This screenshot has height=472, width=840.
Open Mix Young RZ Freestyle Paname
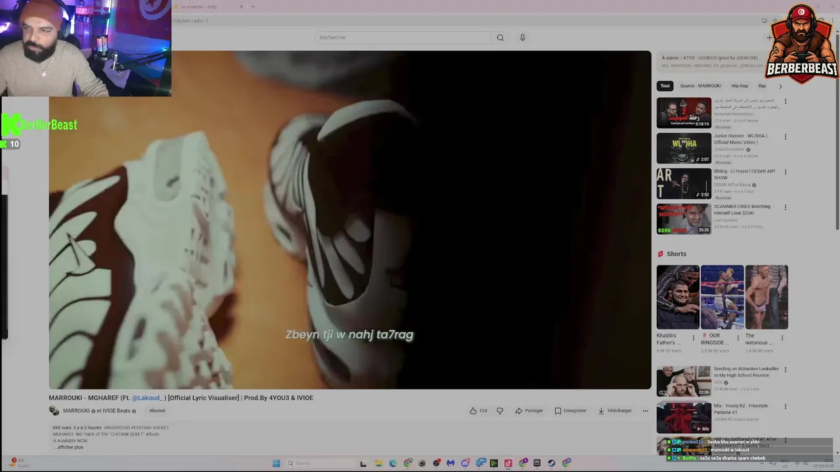click(x=684, y=418)
